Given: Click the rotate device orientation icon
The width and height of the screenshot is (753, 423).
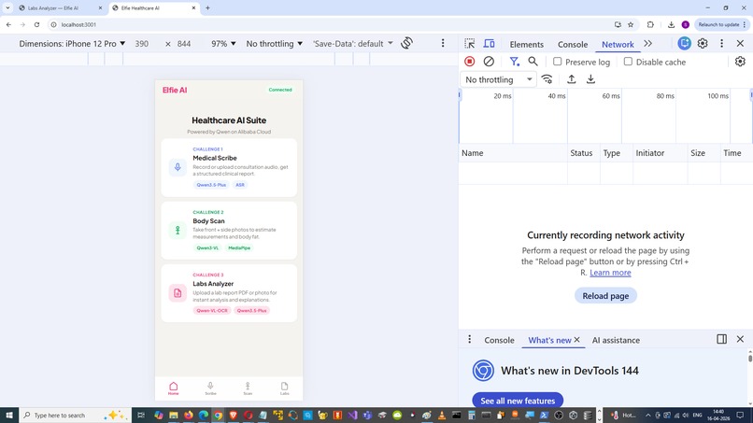Looking at the screenshot, I should pyautogui.click(x=406, y=43).
